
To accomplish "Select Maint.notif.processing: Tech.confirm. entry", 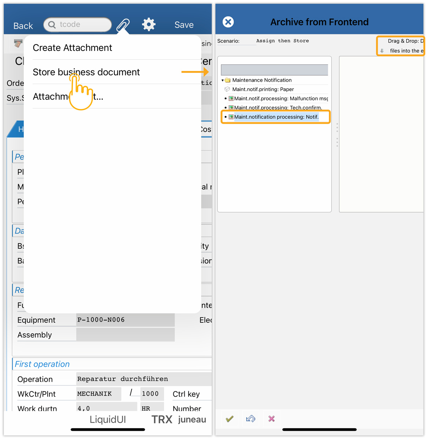I will click(x=278, y=107).
